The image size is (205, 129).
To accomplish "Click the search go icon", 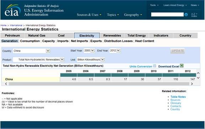I will (x=186, y=15).
